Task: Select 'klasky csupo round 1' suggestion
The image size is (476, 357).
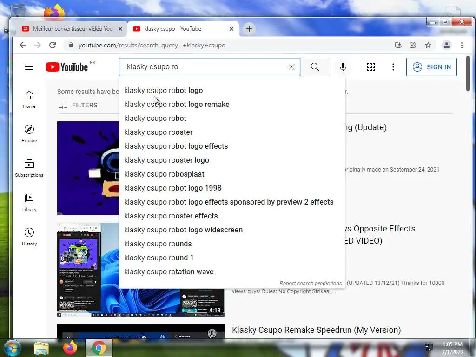Action: 232,258
